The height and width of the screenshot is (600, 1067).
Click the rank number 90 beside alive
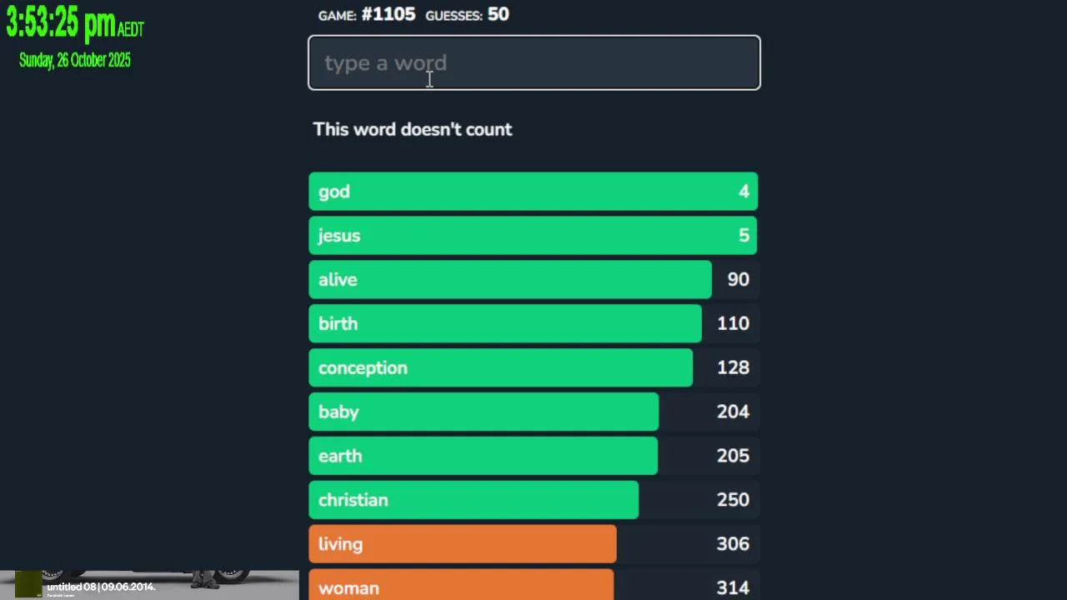point(738,280)
